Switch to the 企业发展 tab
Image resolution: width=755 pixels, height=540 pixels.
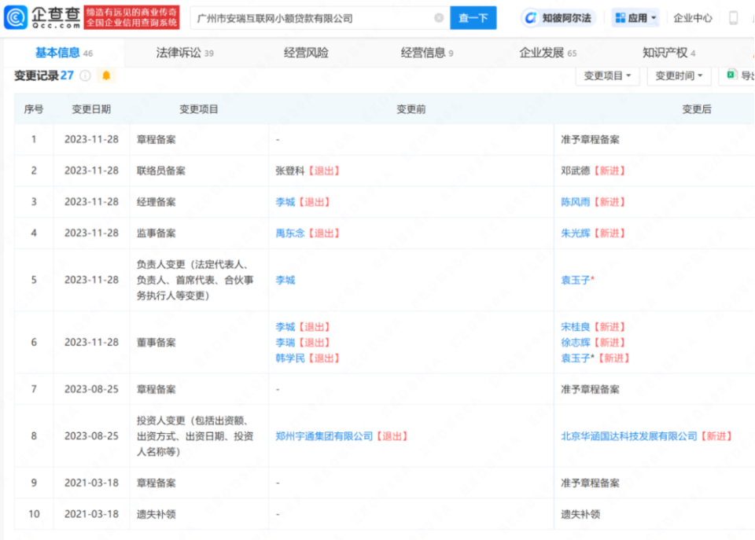[x=547, y=53]
